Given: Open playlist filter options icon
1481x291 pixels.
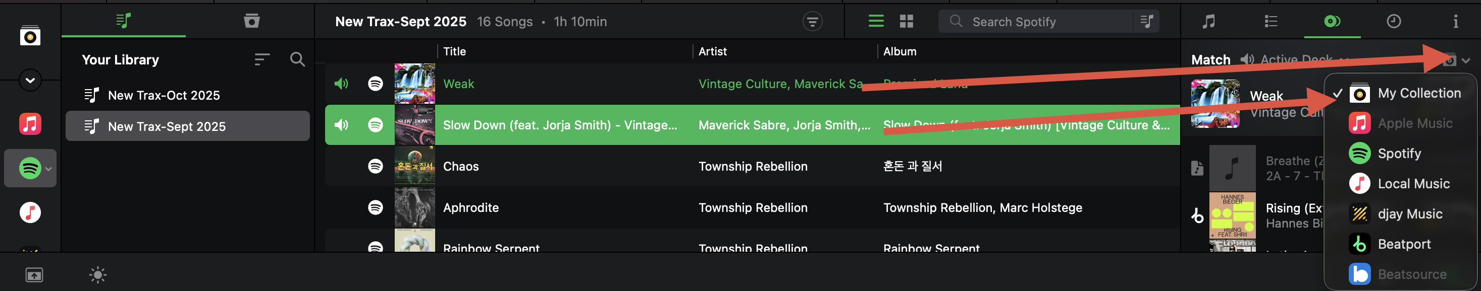Looking at the screenshot, I should [x=812, y=22].
